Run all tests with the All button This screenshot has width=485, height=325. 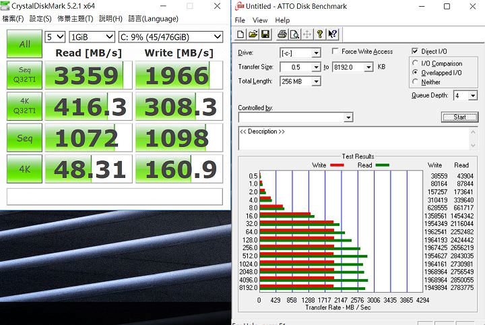(x=24, y=44)
